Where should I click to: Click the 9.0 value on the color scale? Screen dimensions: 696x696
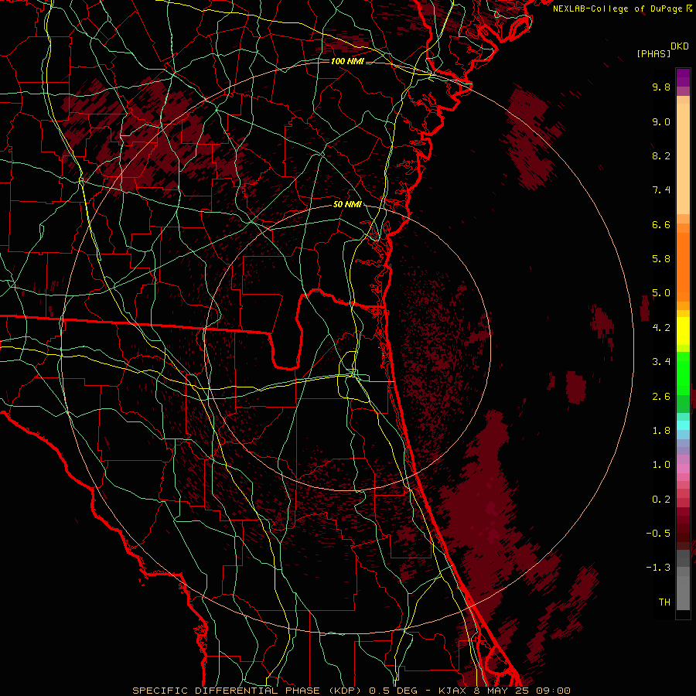click(x=661, y=121)
